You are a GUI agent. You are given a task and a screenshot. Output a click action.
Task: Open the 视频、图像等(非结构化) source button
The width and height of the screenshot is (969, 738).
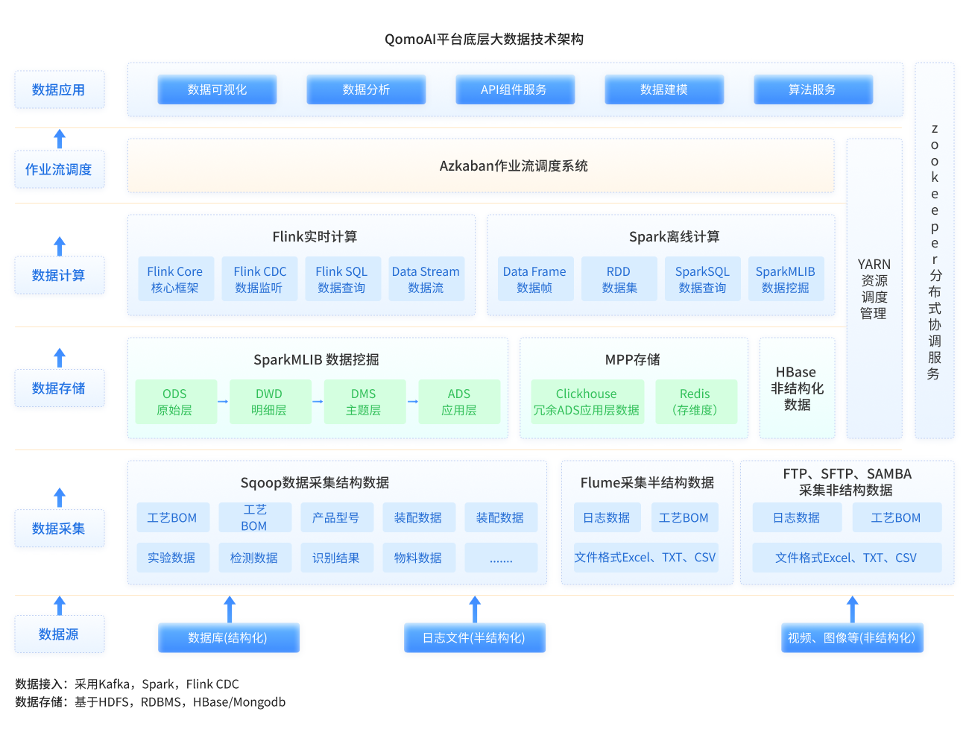852,638
